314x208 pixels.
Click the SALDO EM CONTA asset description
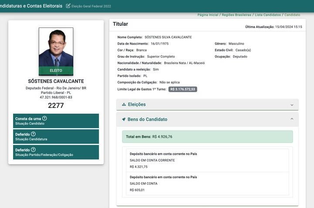(x=143, y=184)
